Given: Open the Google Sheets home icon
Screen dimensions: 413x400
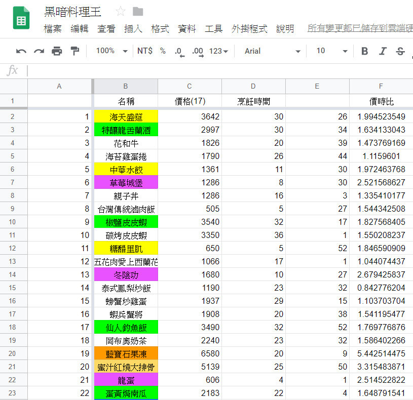Looking at the screenshot, I should click(x=21, y=18).
